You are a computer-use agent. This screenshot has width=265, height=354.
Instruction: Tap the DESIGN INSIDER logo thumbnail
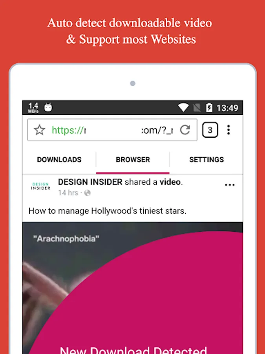40,186
